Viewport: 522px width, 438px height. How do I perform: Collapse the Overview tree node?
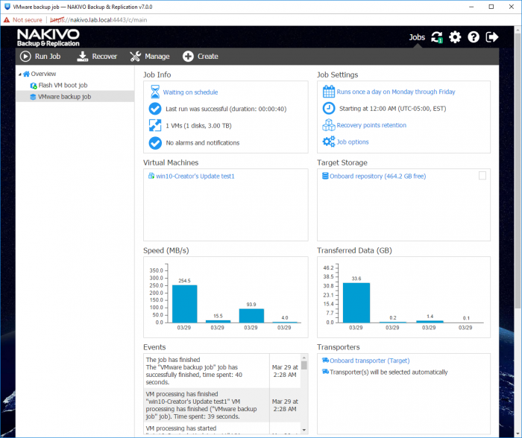coord(20,74)
